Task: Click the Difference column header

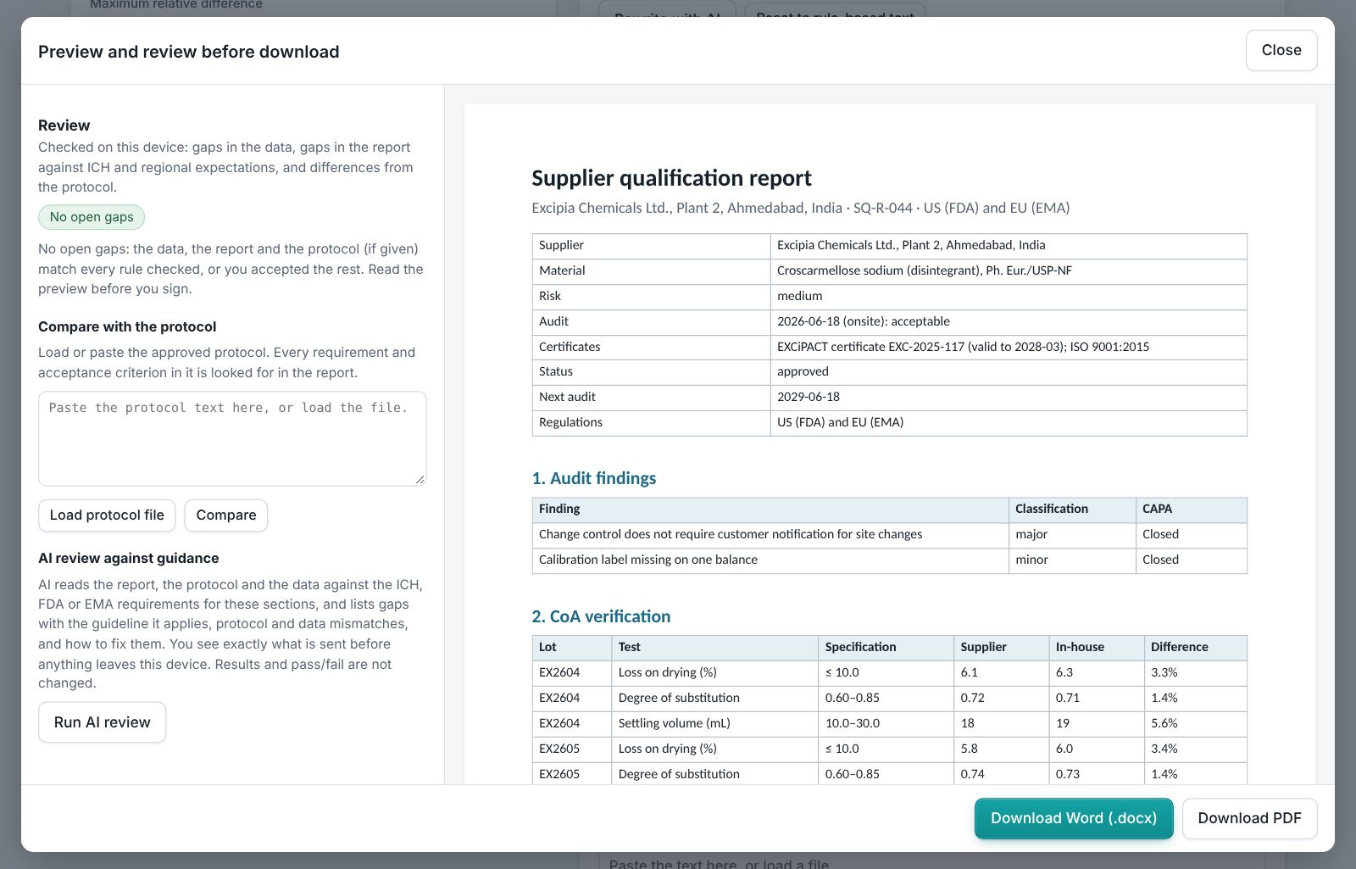Action: point(1195,648)
